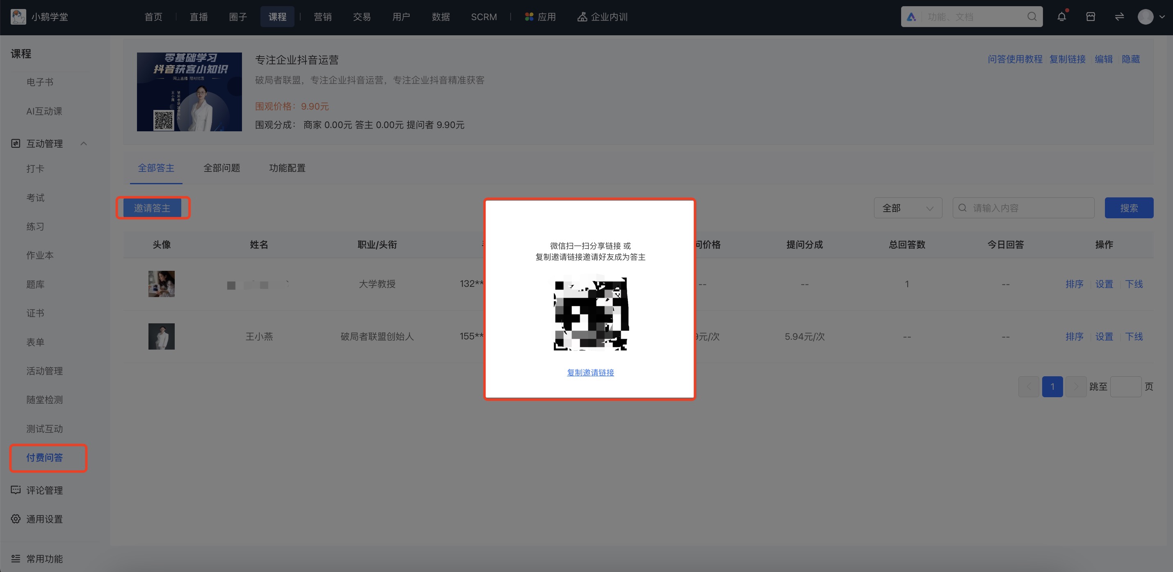Click the 小鹅学堂 logo icon
1173x572 pixels.
click(x=18, y=17)
